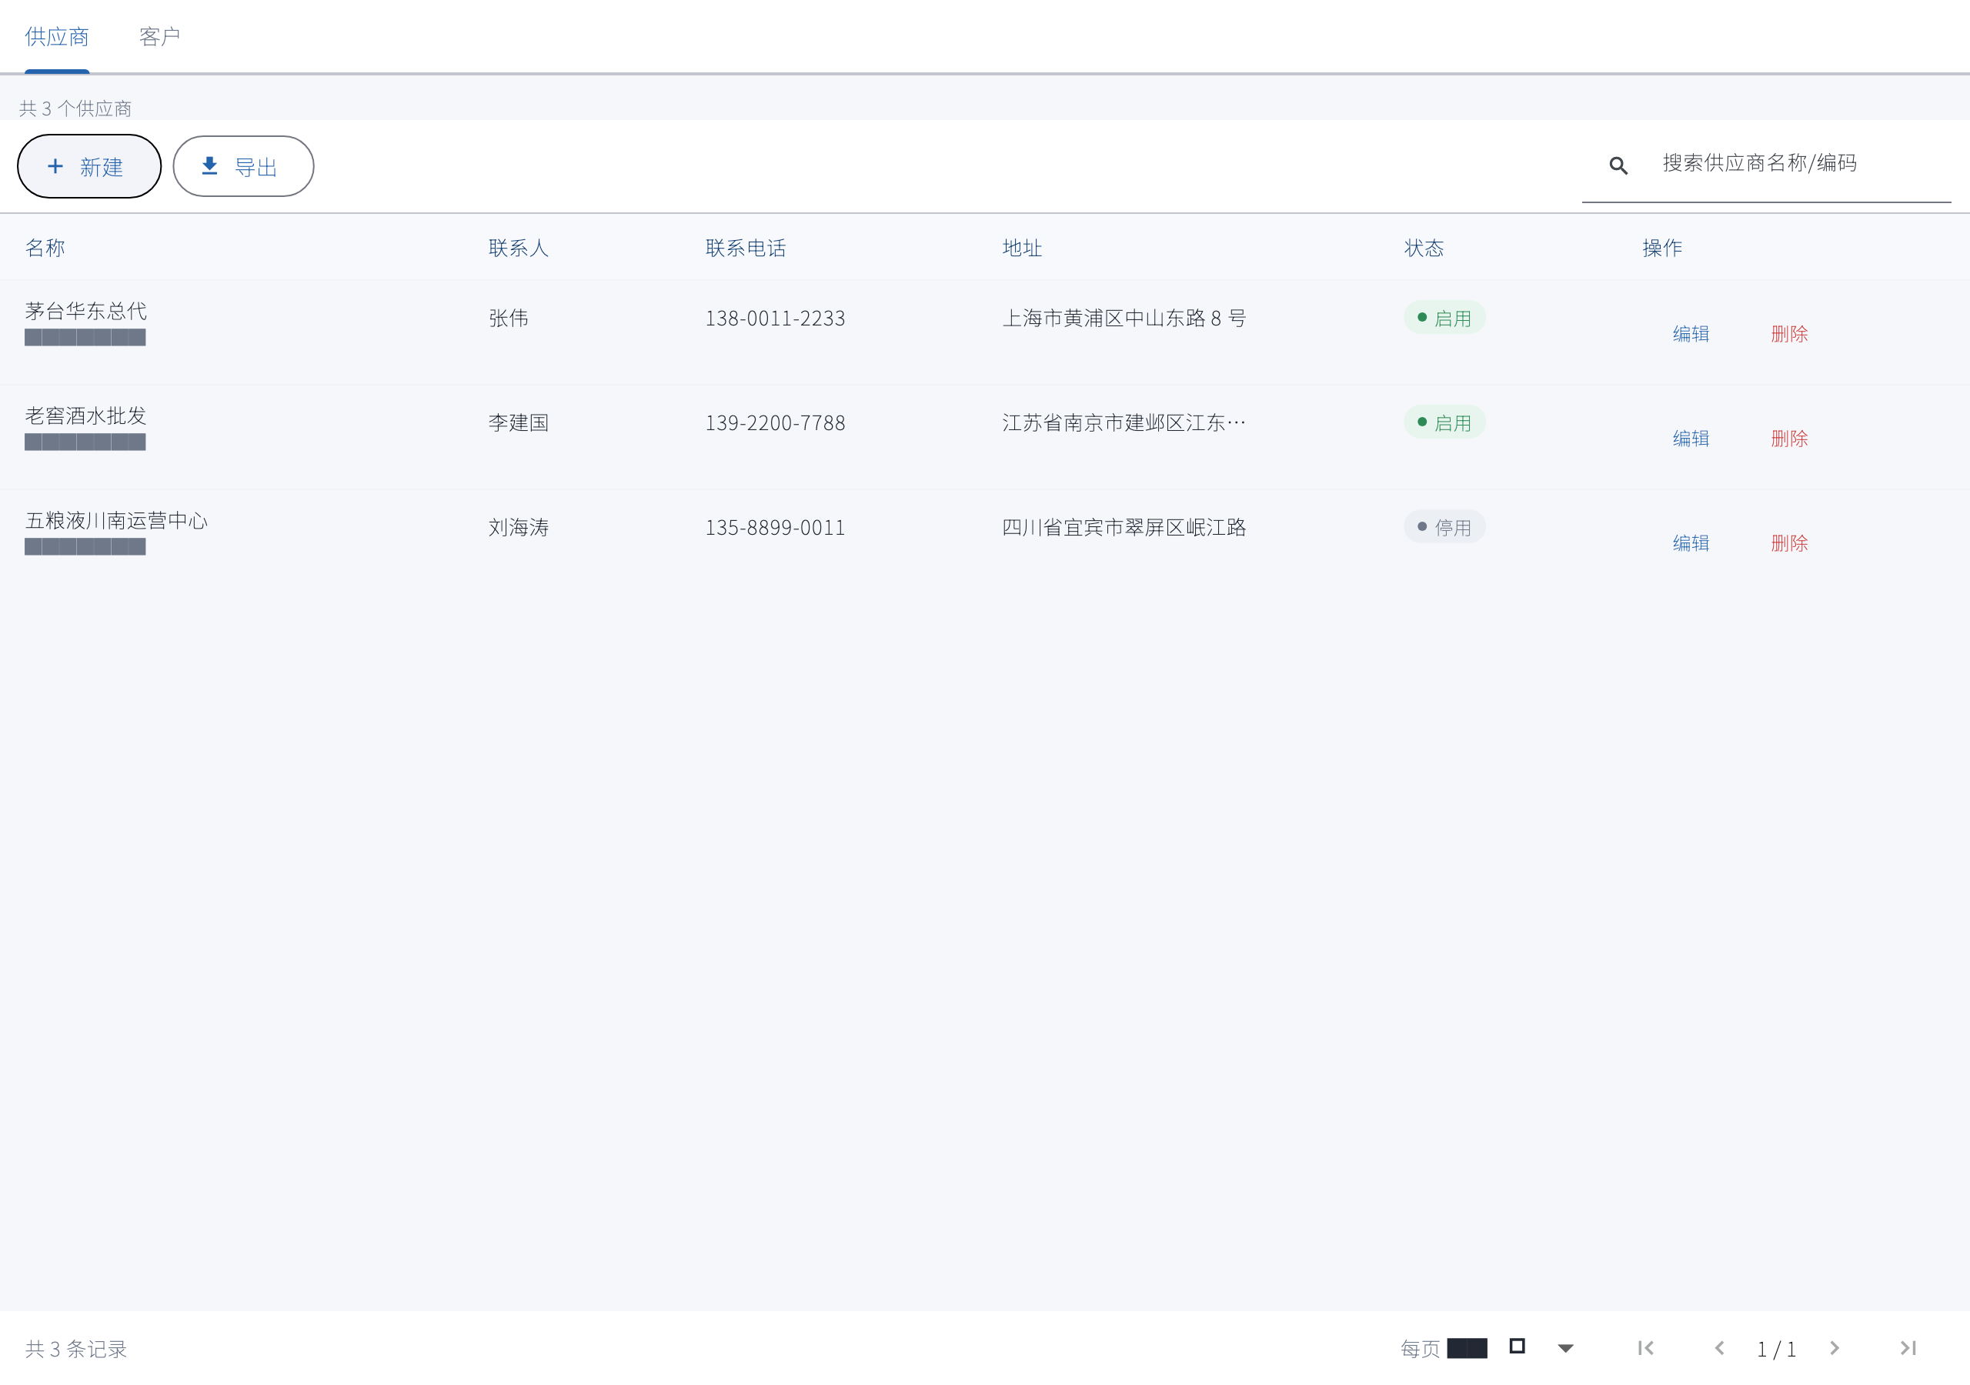Screen dimensions: 1970x1385
Task: Click address 四川省宜宾市翠屏区岷江路
Action: pyautogui.click(x=1124, y=528)
